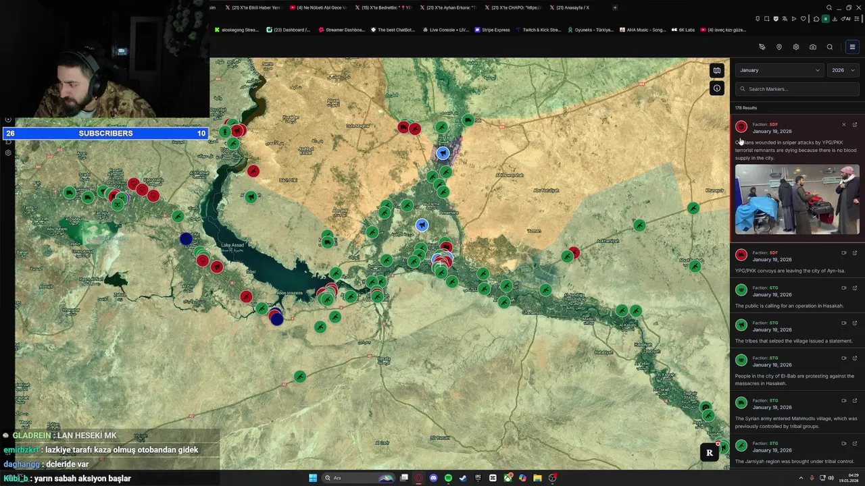The width and height of the screenshot is (865, 486).
Task: Select 'tribes that seized the village' entry
Action: pos(797,332)
